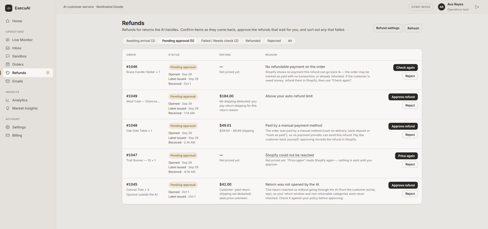Switch to the Rejected tab
Screen dimensions: 488x229
(274, 41)
